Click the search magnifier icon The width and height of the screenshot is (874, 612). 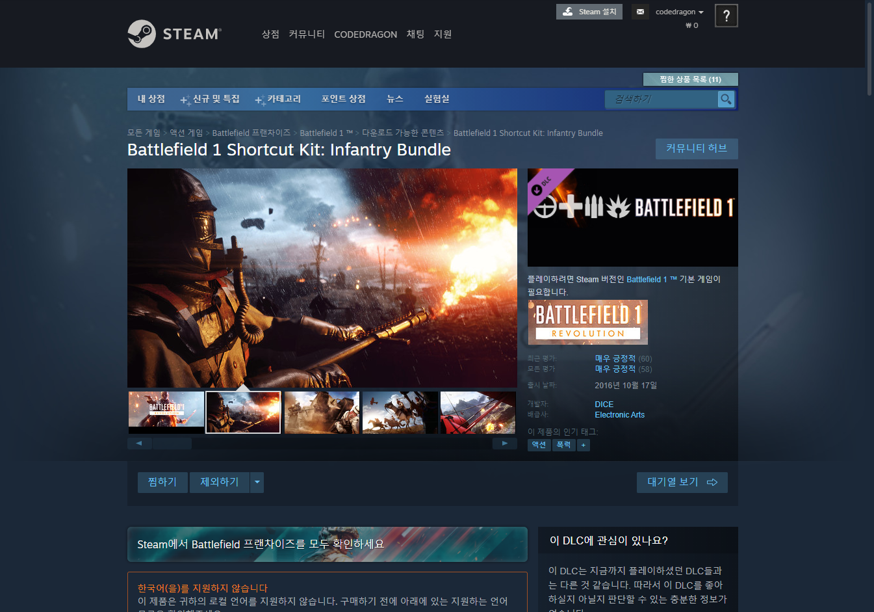pyautogui.click(x=726, y=99)
